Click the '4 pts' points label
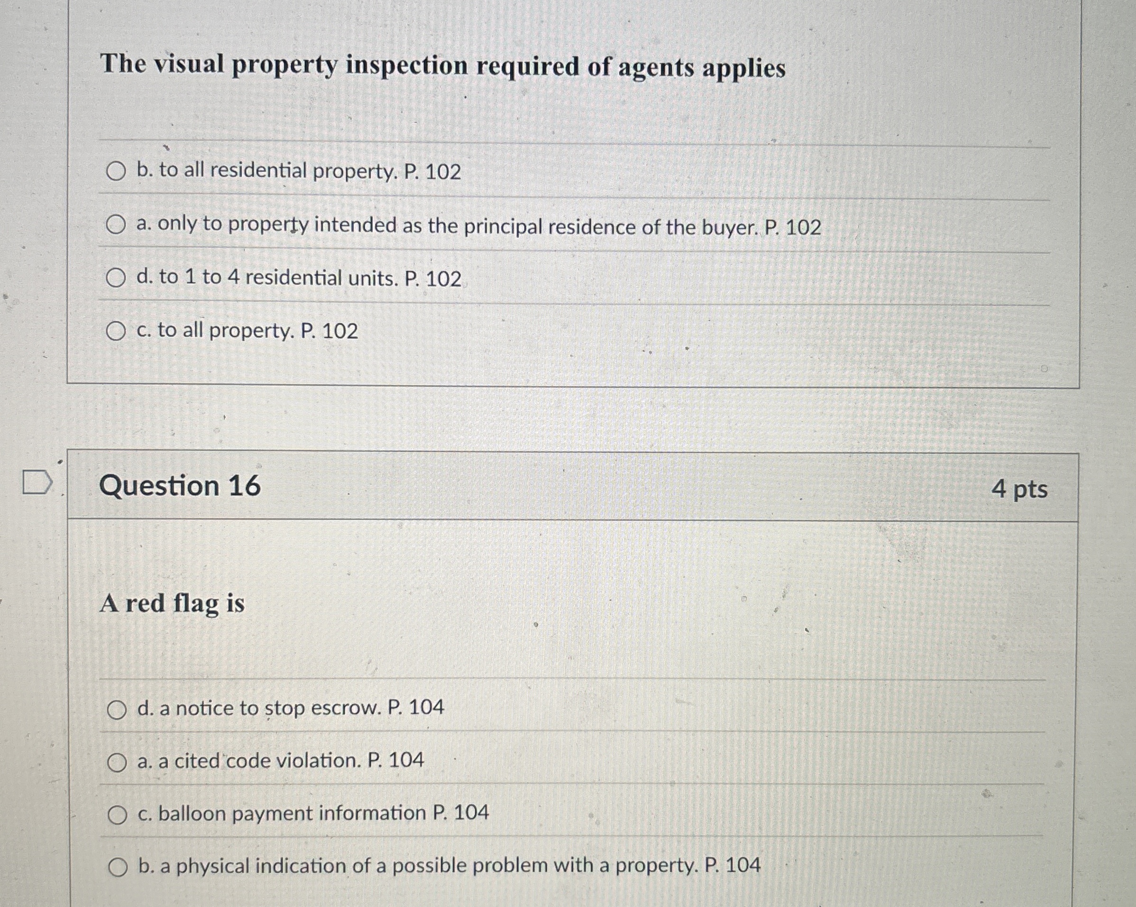1136x907 pixels. tap(1019, 490)
